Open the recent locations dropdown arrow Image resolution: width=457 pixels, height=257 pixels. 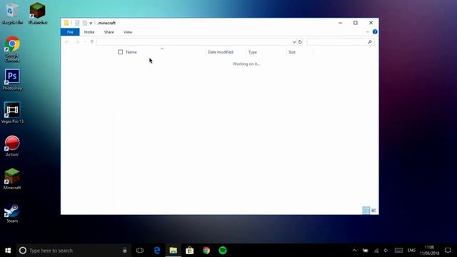(x=85, y=42)
